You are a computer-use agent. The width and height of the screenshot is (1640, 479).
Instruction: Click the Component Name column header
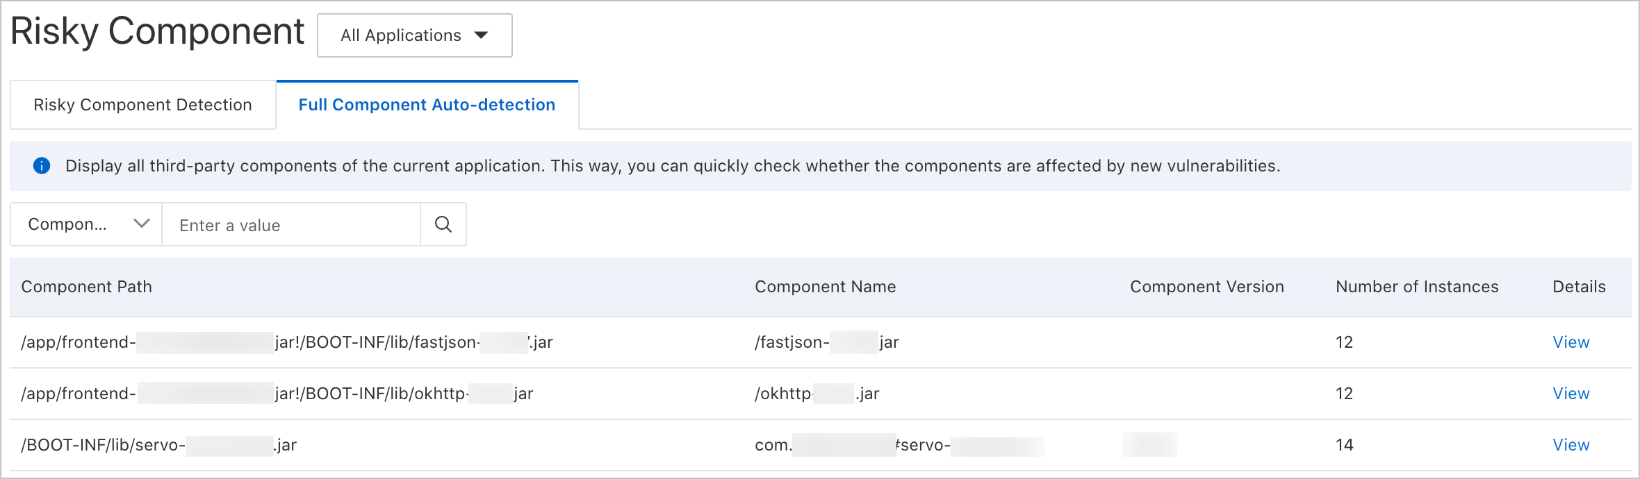pyautogui.click(x=825, y=287)
